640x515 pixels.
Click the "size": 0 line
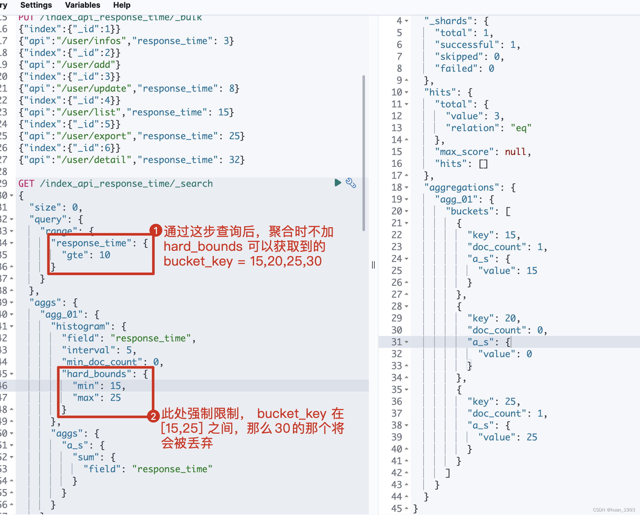56,207
